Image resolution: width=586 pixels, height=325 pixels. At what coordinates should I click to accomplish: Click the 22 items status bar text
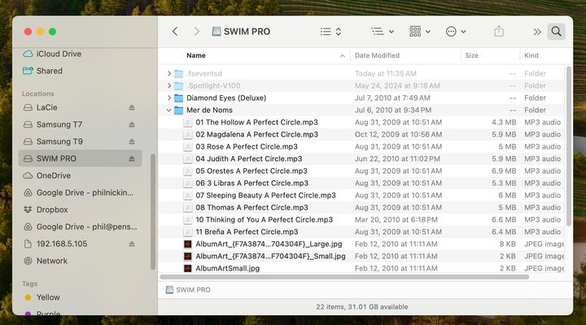click(361, 307)
